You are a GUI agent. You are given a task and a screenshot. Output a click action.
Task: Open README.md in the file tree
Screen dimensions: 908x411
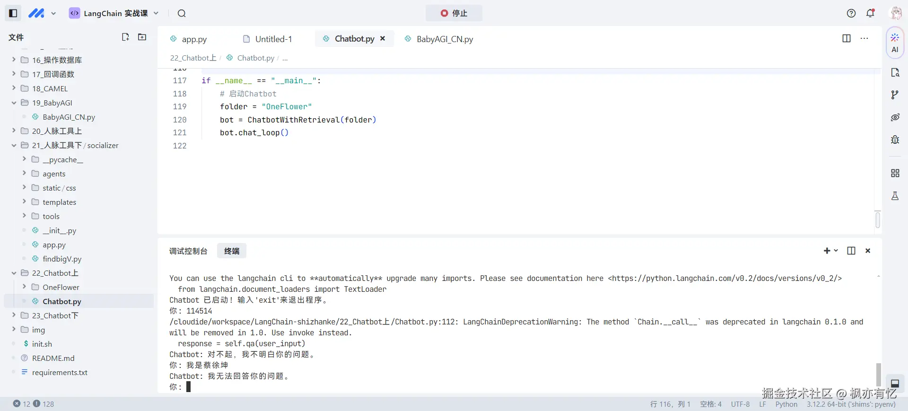click(53, 358)
